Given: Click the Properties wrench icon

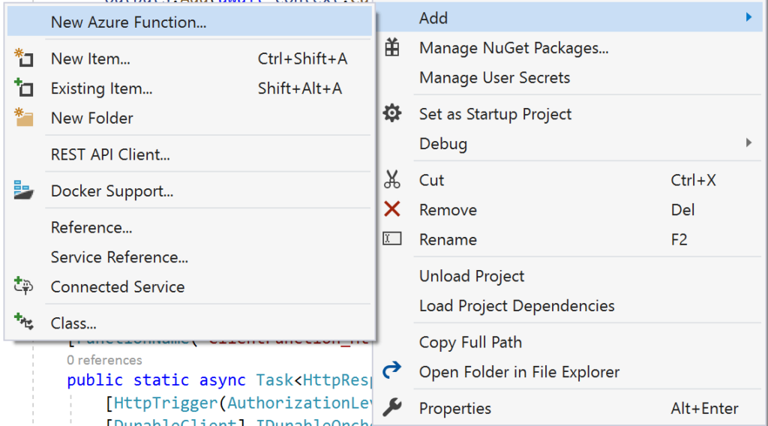Looking at the screenshot, I should pyautogui.click(x=391, y=407).
